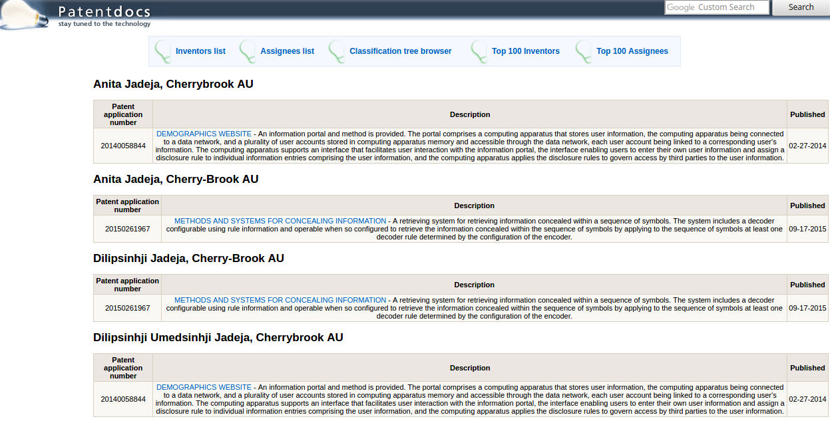Go to Top 100 Assignees

(632, 51)
